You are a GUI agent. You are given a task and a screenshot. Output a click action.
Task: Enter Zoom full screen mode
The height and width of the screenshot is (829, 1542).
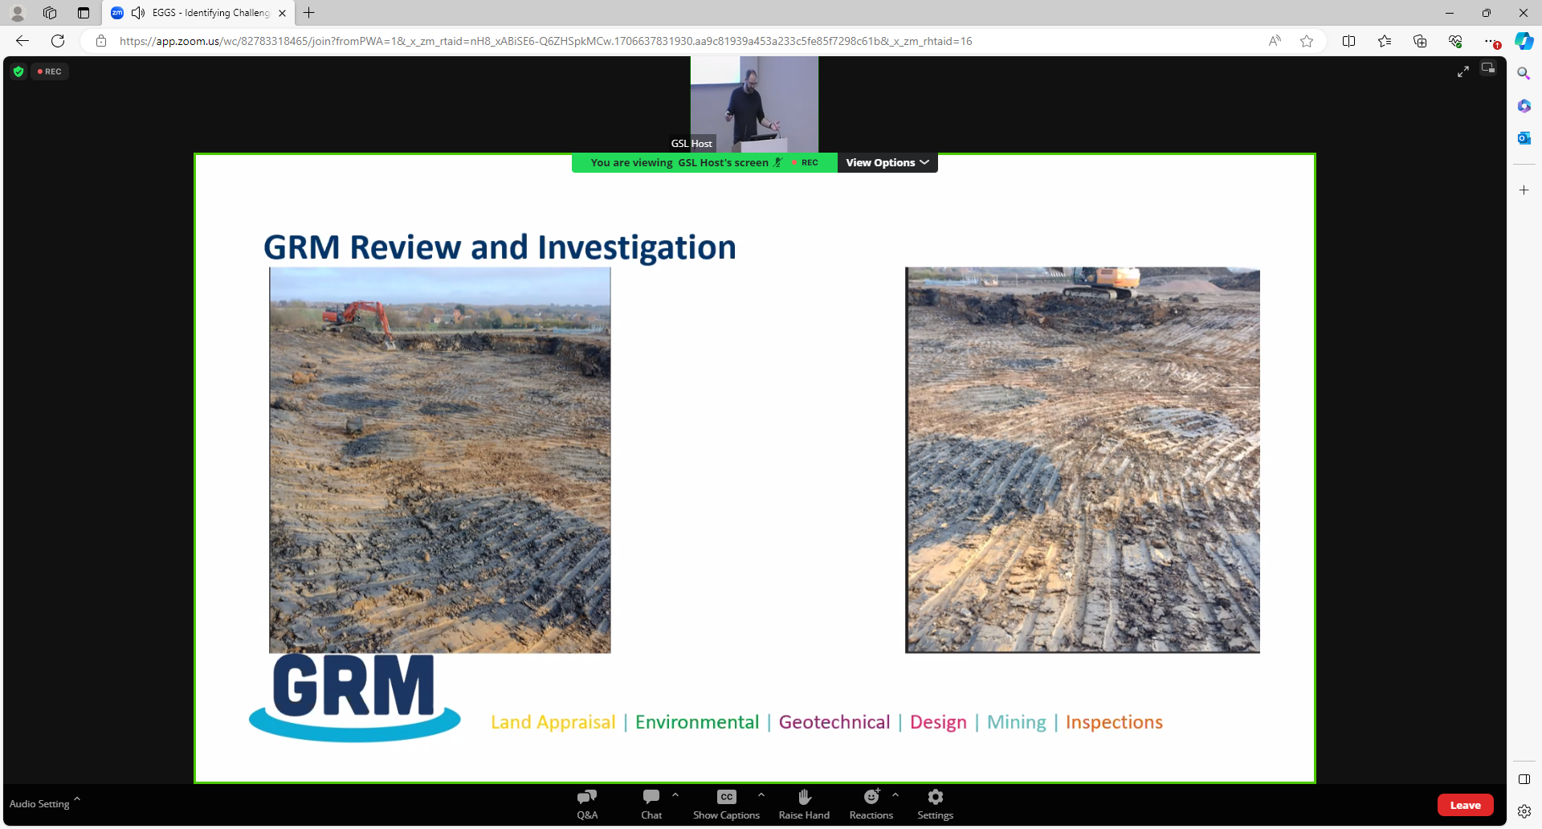1463,71
